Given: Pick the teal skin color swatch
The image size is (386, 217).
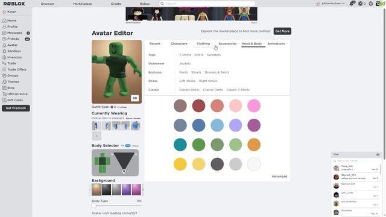Looking at the screenshot, I should [x=180, y=145].
